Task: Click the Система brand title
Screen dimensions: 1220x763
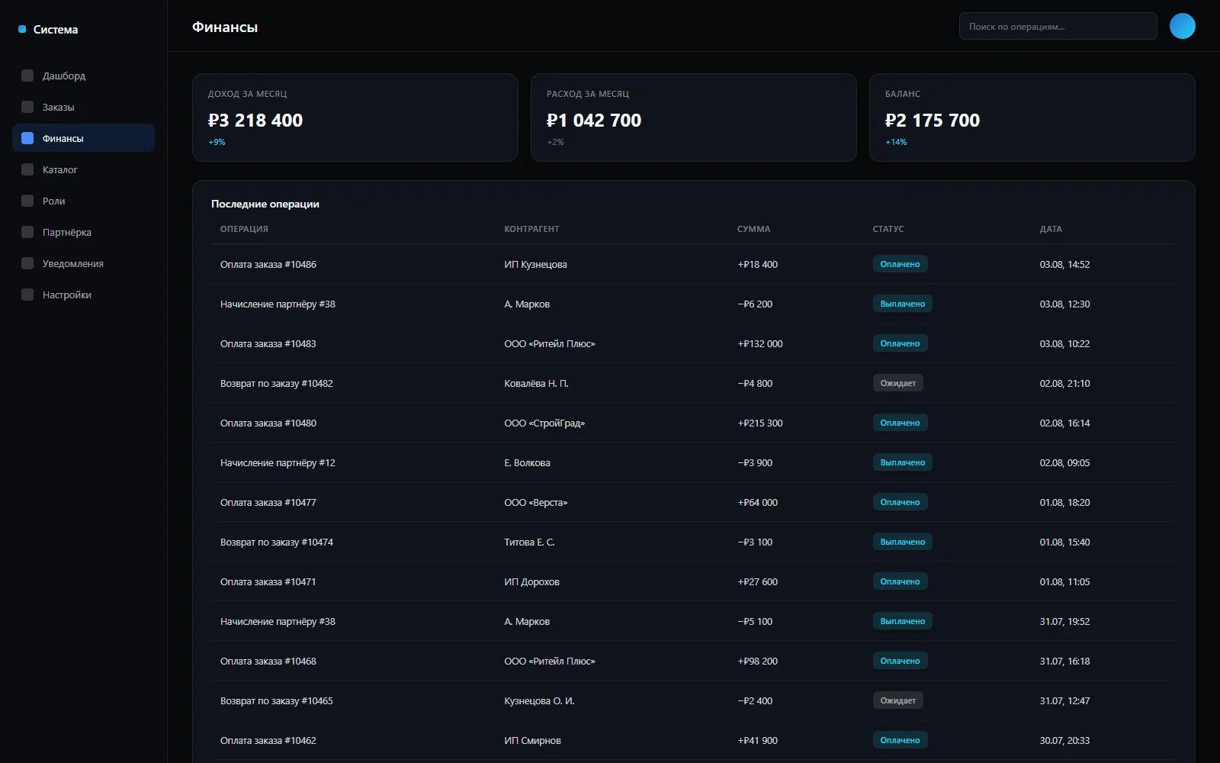Action: click(56, 29)
